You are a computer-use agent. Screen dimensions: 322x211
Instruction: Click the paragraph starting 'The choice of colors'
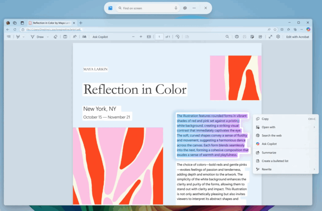click(x=212, y=182)
